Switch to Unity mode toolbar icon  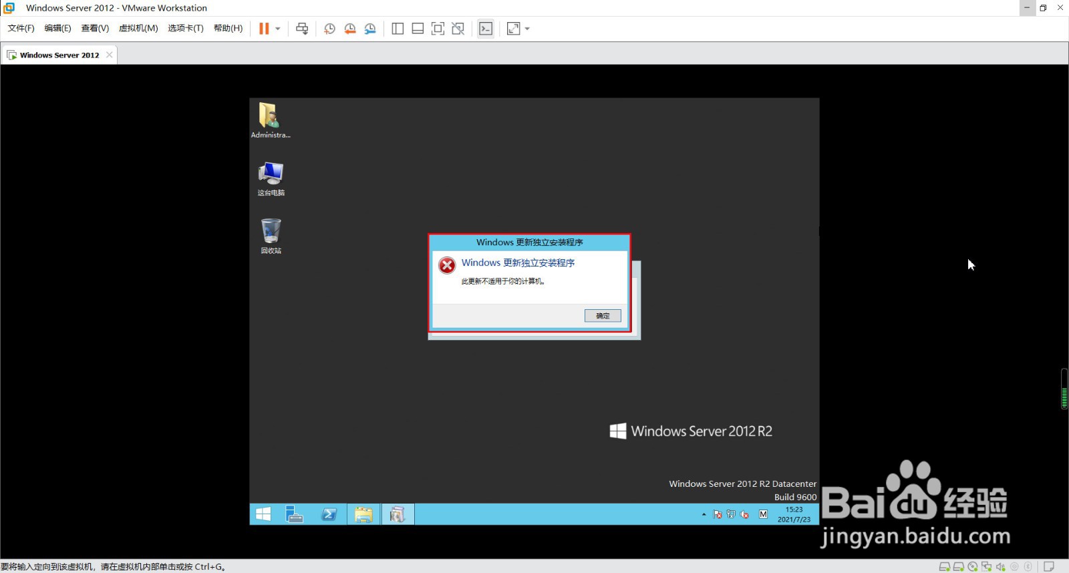tap(458, 29)
